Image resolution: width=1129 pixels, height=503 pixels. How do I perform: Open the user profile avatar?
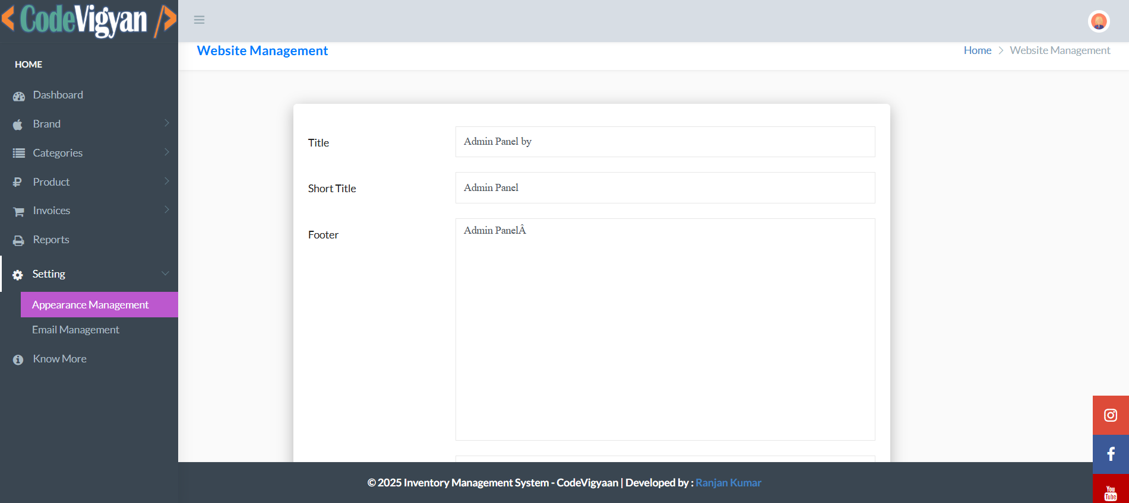pyautogui.click(x=1099, y=21)
